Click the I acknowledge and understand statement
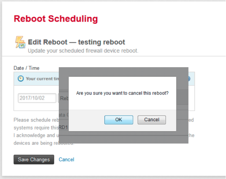Screen dimensions: 226x179 point(36,135)
